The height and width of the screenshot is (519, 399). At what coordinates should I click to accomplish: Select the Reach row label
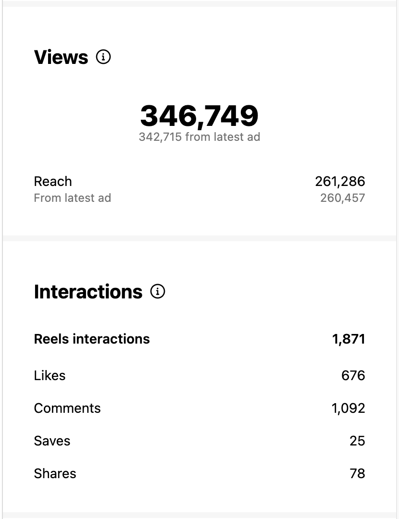(53, 181)
